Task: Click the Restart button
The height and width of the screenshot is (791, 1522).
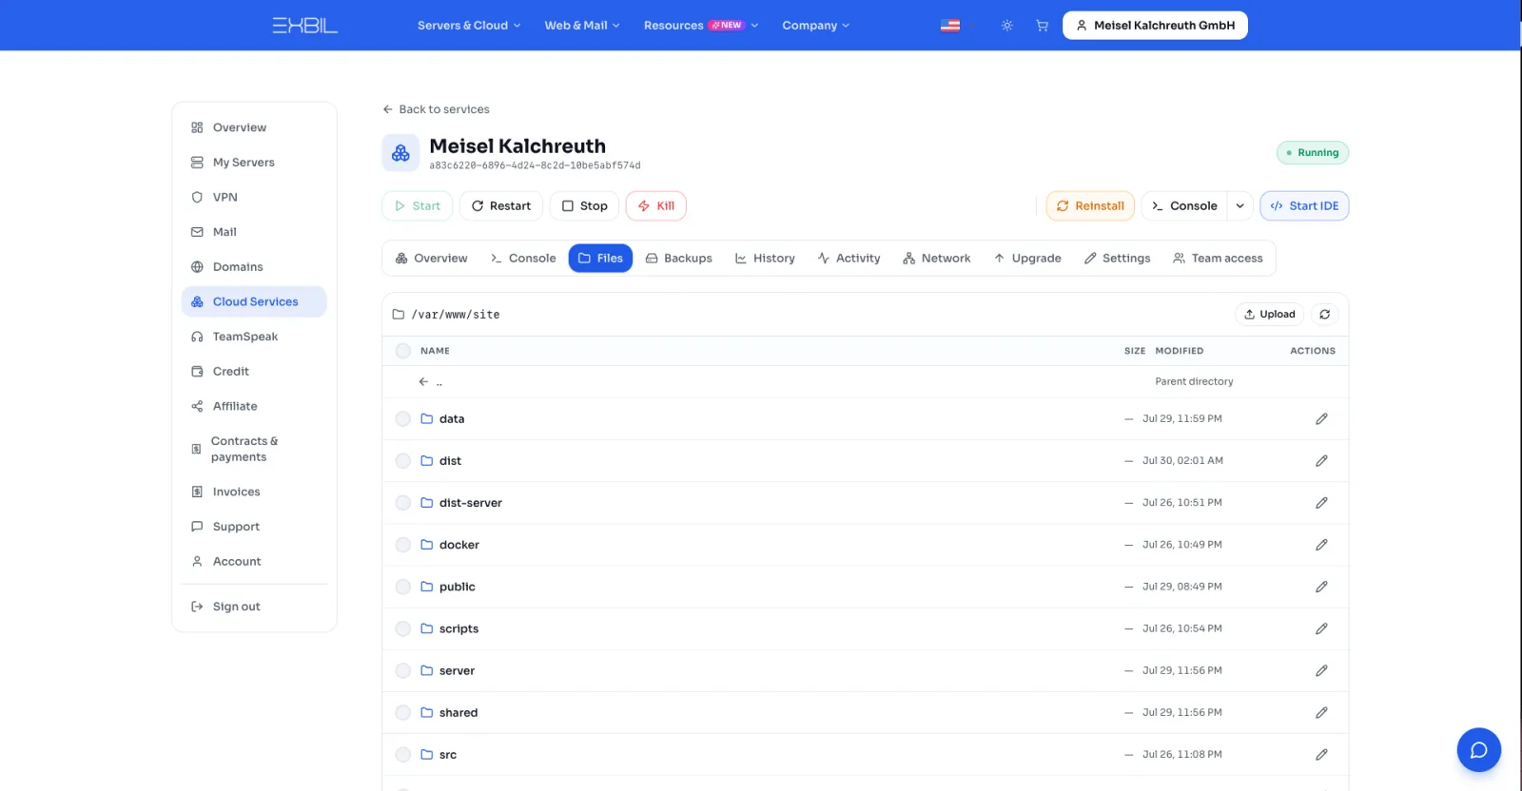Action: click(x=501, y=206)
